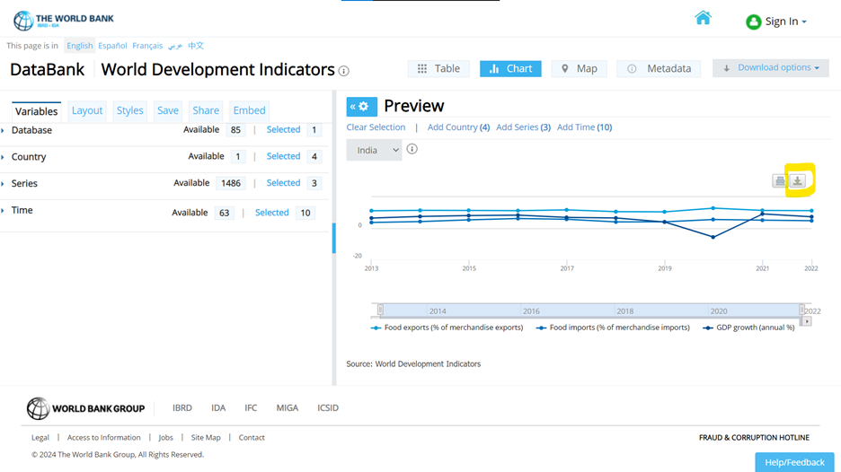This screenshot has width=841, height=472.
Task: Toggle Food exports legend series
Action: (447, 328)
